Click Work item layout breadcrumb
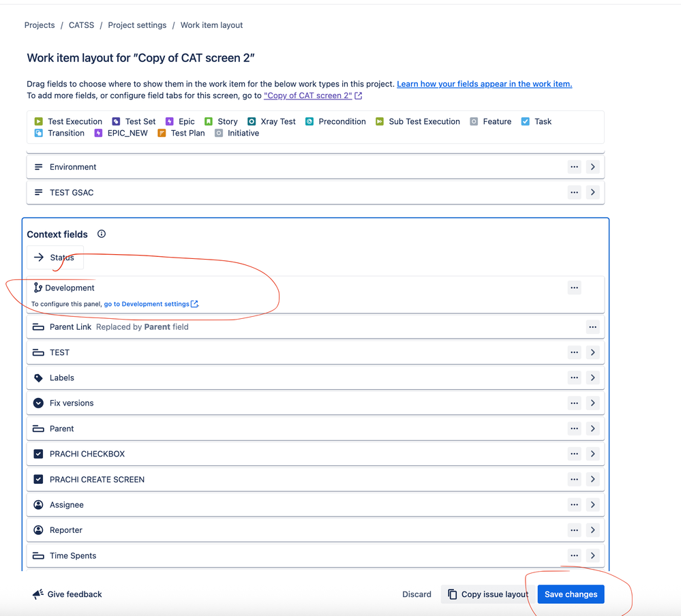Image resolution: width=681 pixels, height=616 pixels. click(211, 25)
